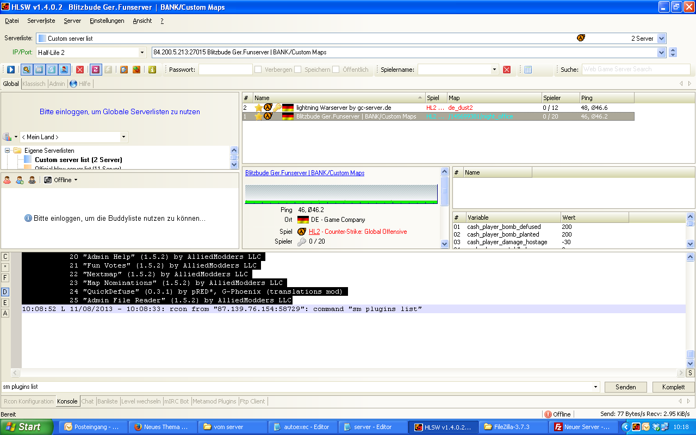This screenshot has width=696, height=435.
Task: Click the Senden button
Action: pos(625,387)
